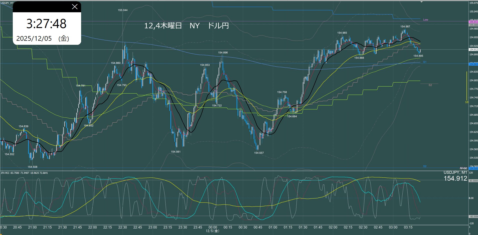Click the -80.0000 RCI level tag

coord(473,216)
